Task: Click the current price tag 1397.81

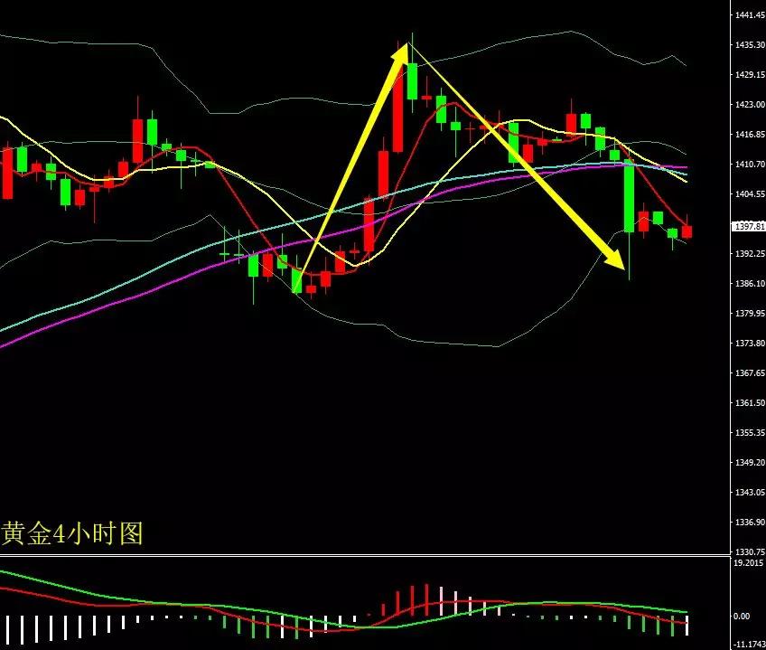Action: coord(749,226)
